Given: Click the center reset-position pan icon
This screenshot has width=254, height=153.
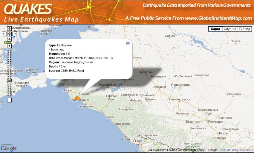Looking at the screenshot, I should [9, 34].
